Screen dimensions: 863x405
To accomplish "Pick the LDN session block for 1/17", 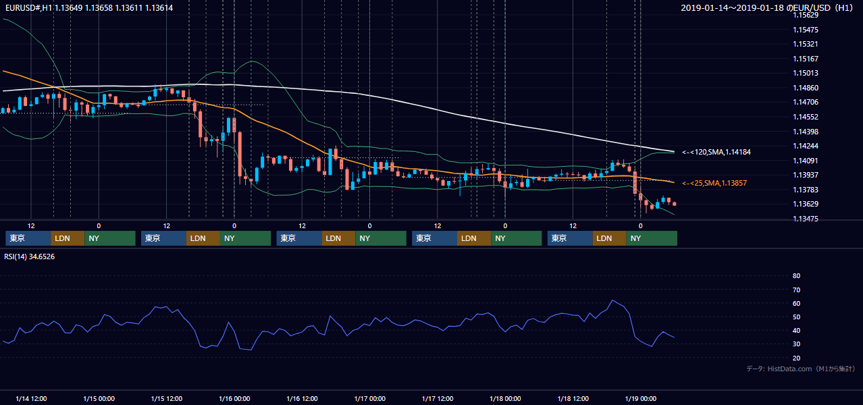I will point(475,238).
